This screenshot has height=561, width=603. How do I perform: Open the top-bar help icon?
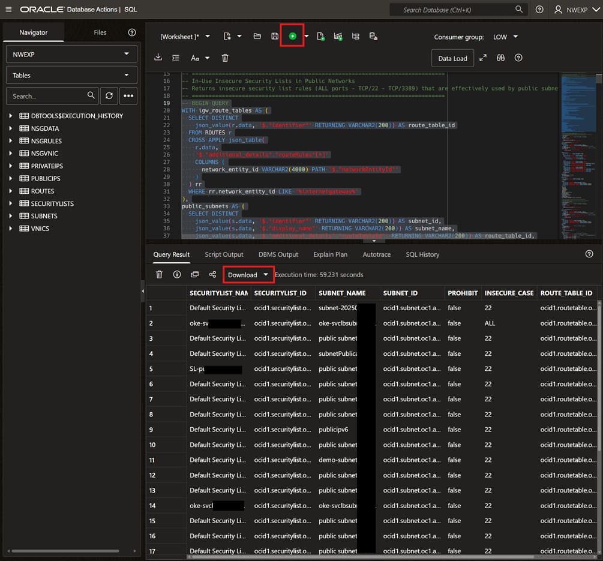539,10
